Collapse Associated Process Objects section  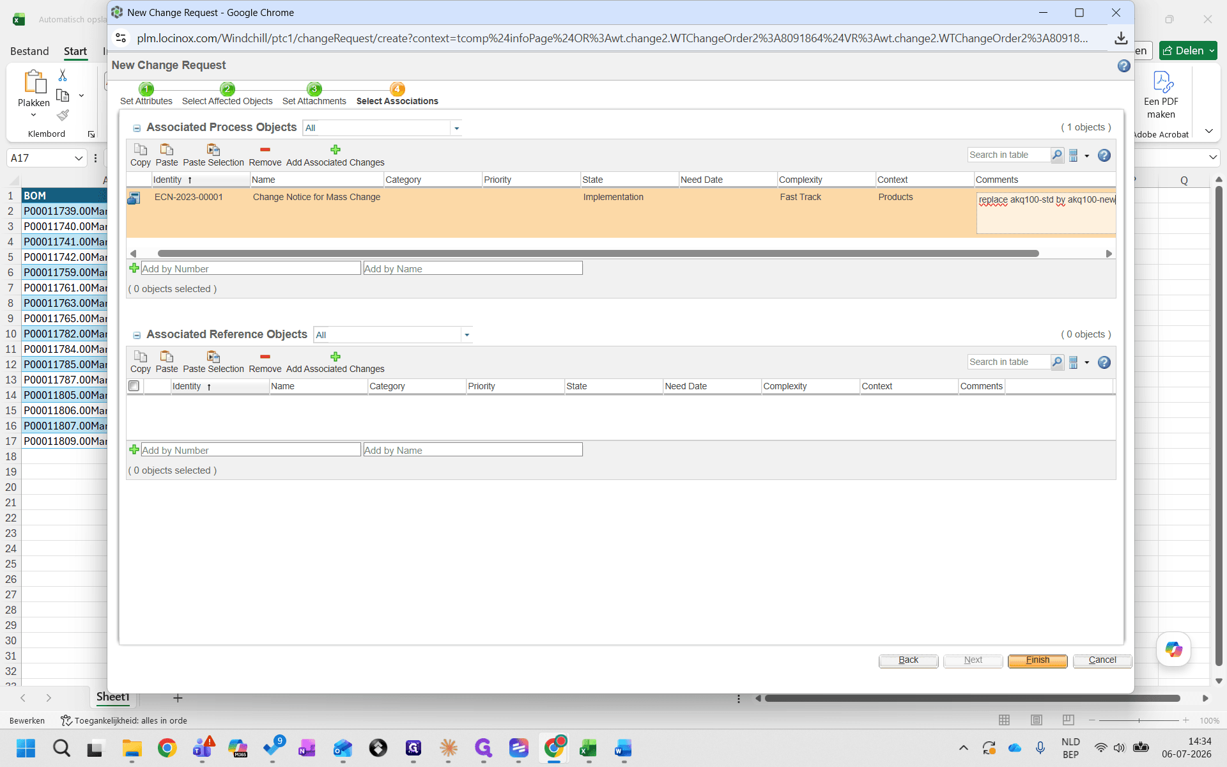tap(137, 128)
